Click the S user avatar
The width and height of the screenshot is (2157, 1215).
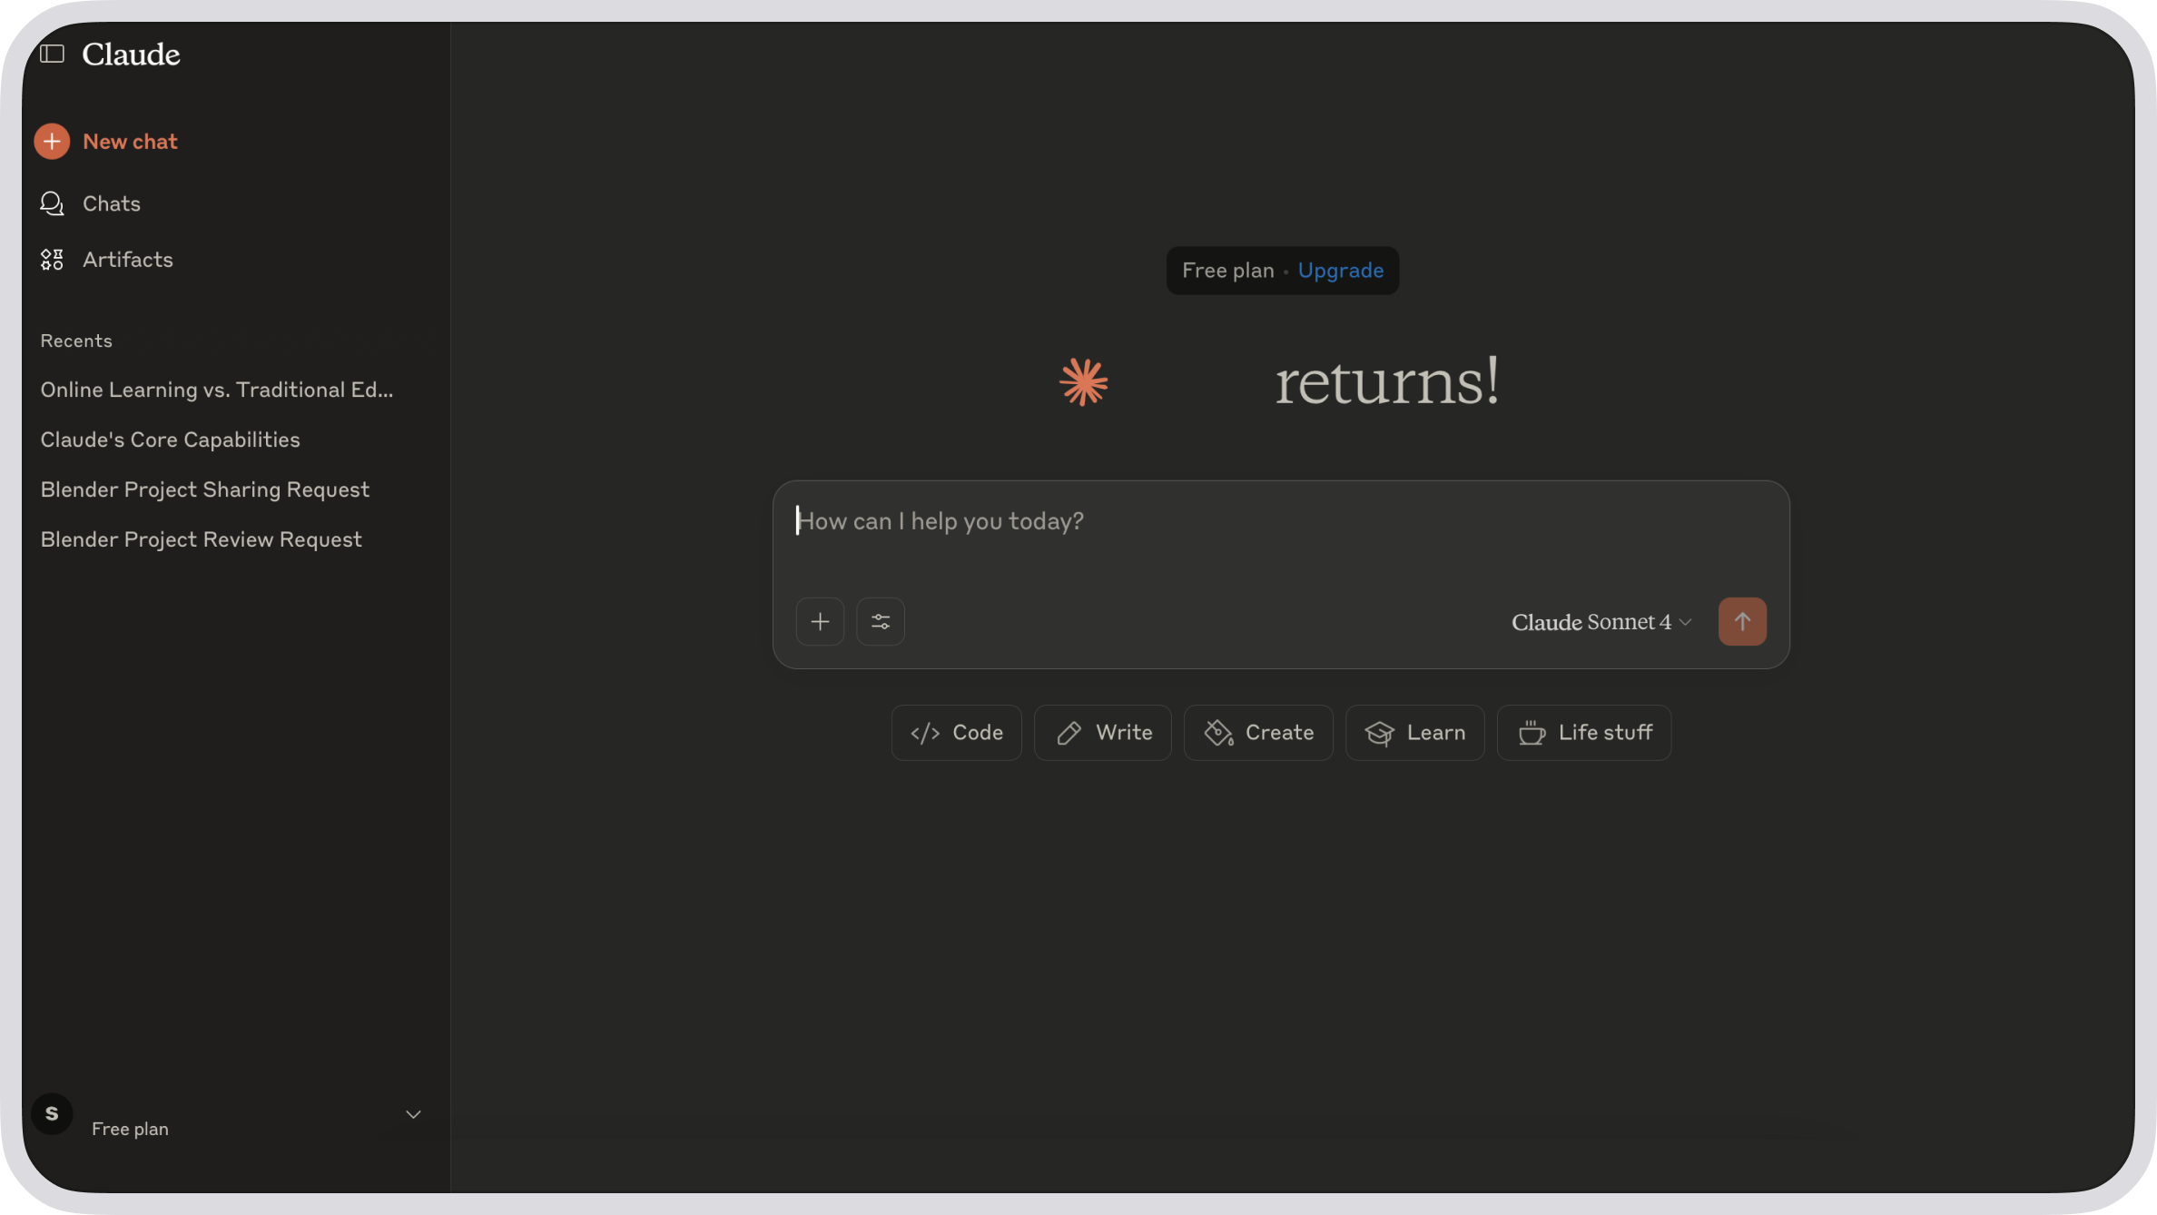pos(52,1114)
